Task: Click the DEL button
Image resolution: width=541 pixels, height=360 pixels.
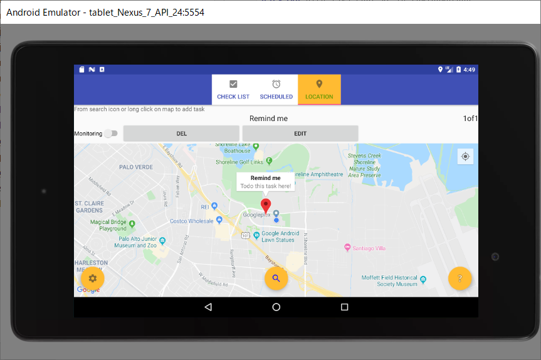Action: click(x=182, y=134)
